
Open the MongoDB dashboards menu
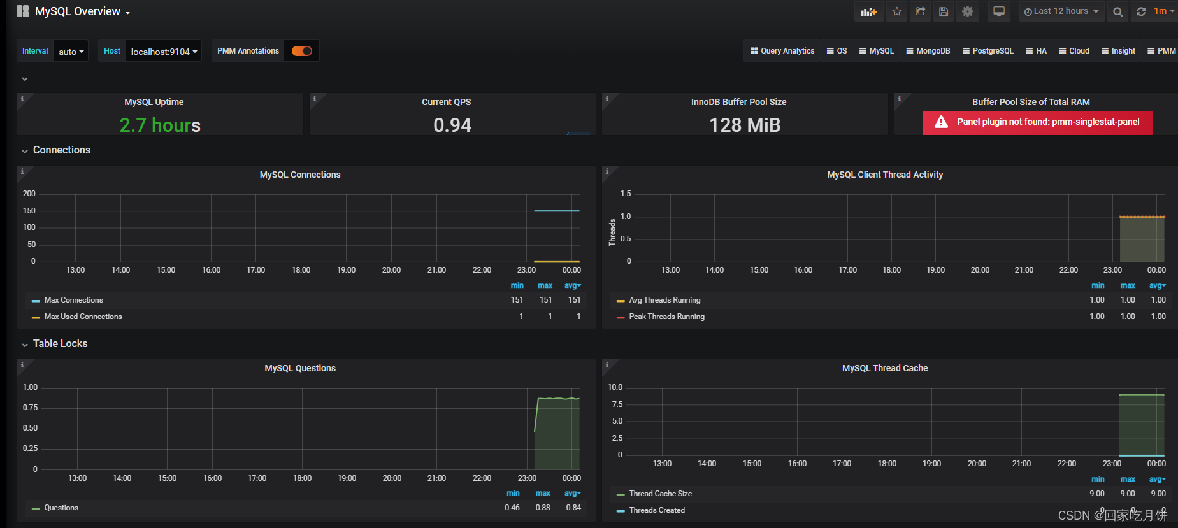point(928,51)
